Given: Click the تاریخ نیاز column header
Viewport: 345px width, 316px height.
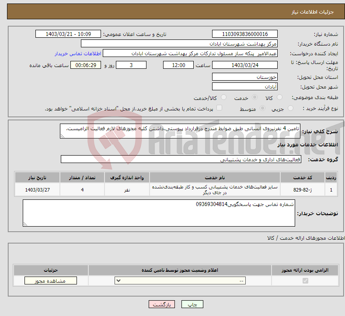Looking at the screenshot, I should tap(38, 178).
